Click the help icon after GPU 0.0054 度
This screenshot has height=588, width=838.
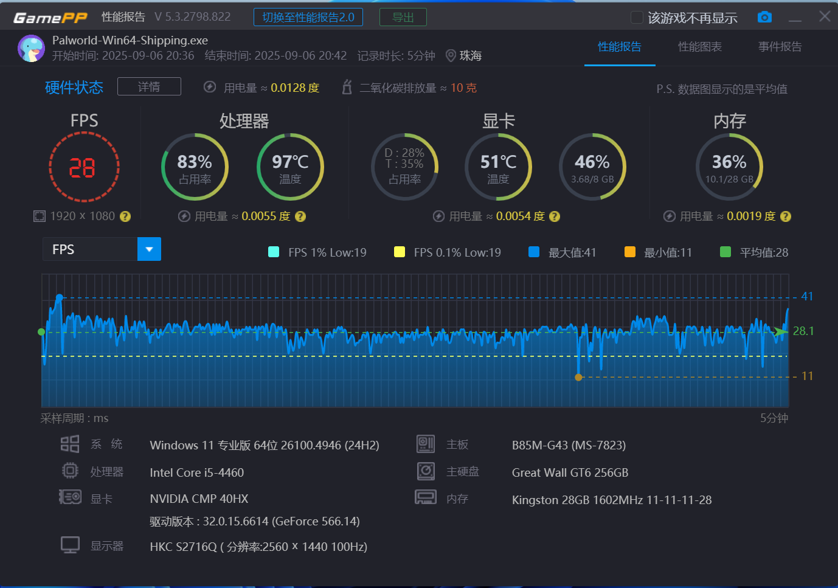click(555, 216)
